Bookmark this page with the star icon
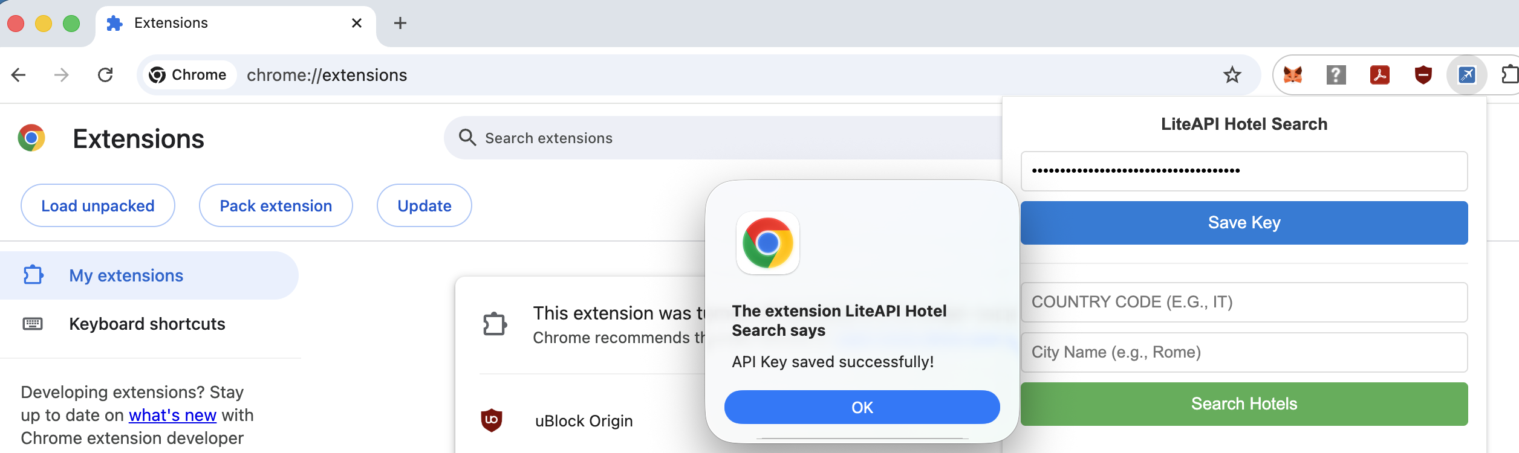The image size is (1519, 453). pyautogui.click(x=1232, y=75)
